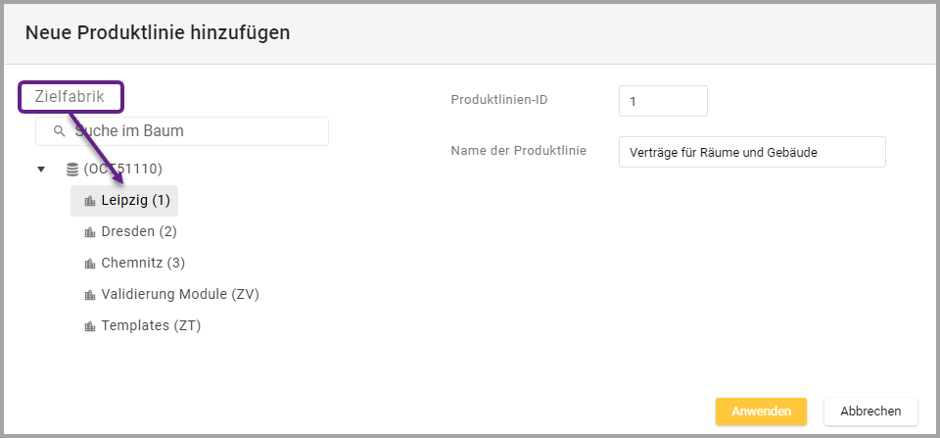Select Validierung Module (ZV) entry

point(179,295)
